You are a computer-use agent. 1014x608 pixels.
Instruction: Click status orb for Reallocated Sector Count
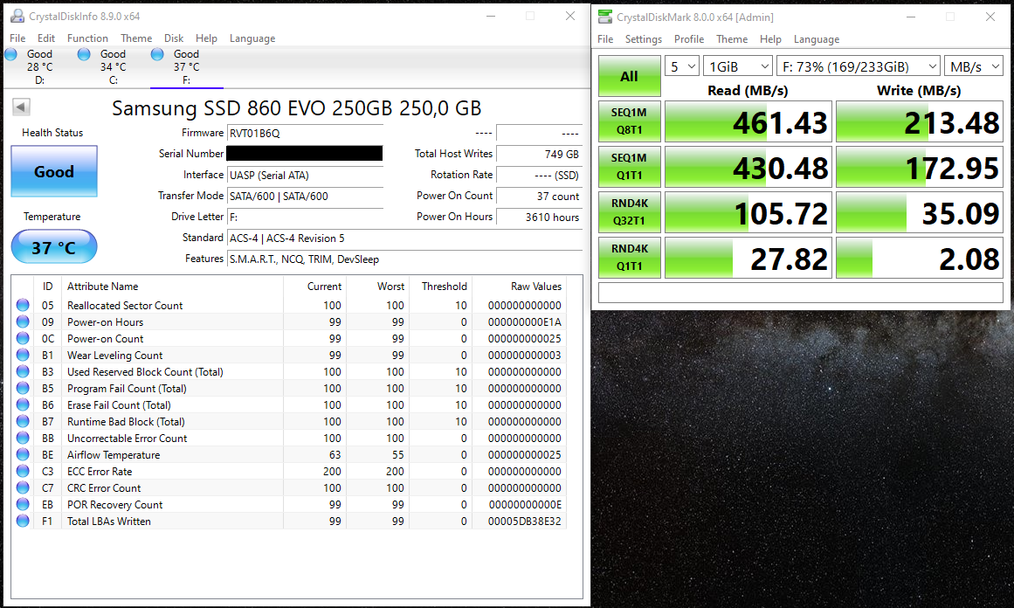[x=23, y=305]
